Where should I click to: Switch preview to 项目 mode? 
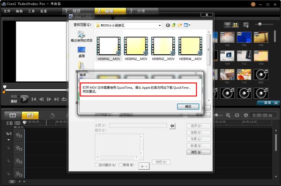pos(14,97)
